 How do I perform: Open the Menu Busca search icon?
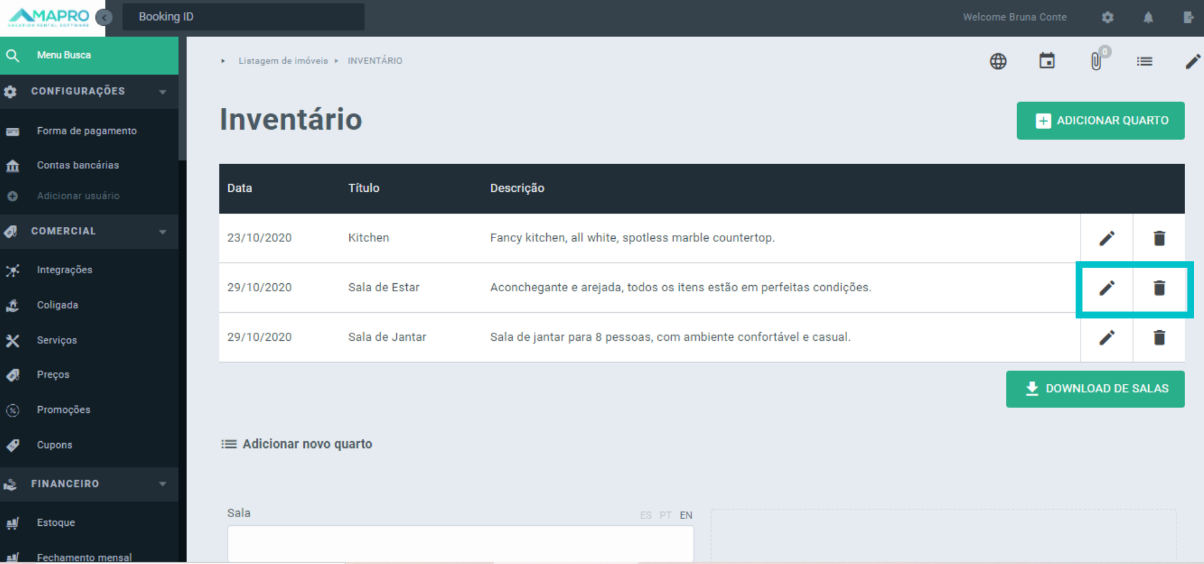pos(13,55)
